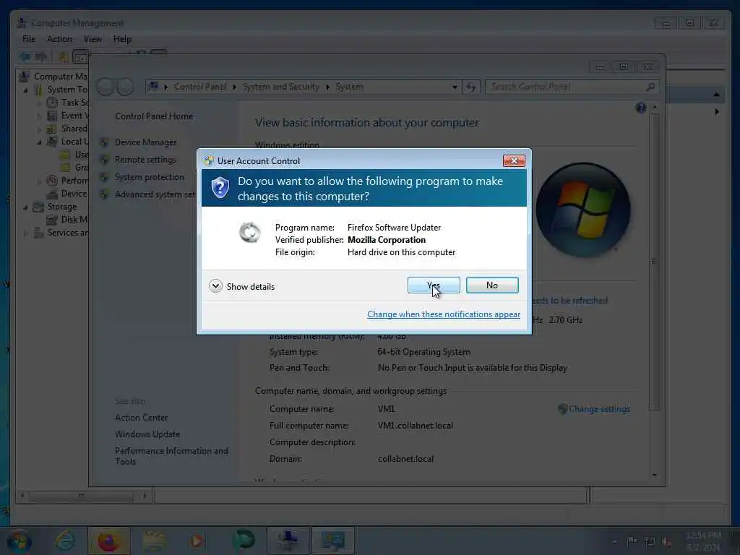Open Action Center link

click(141, 418)
